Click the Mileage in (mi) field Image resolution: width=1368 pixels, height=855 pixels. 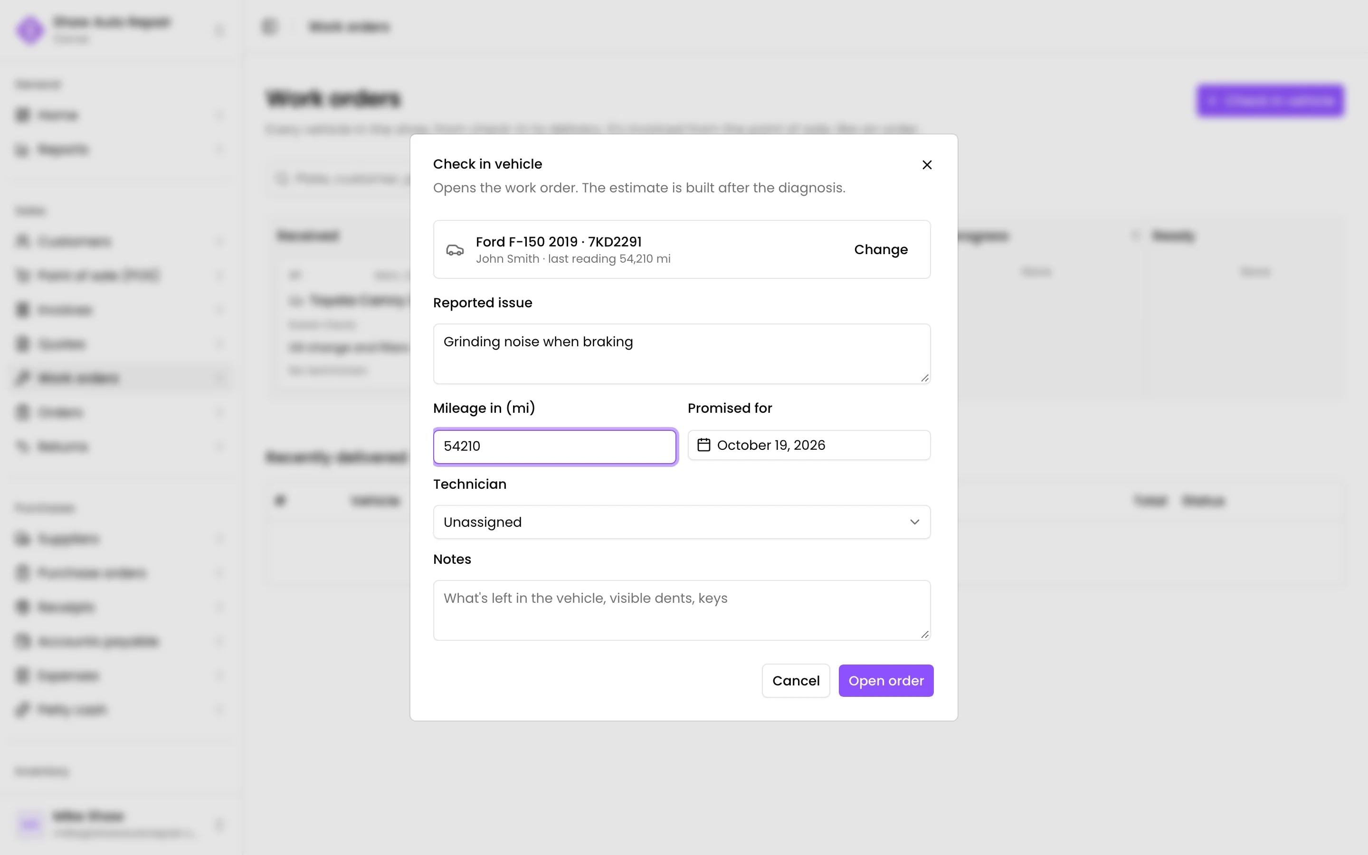point(554,446)
